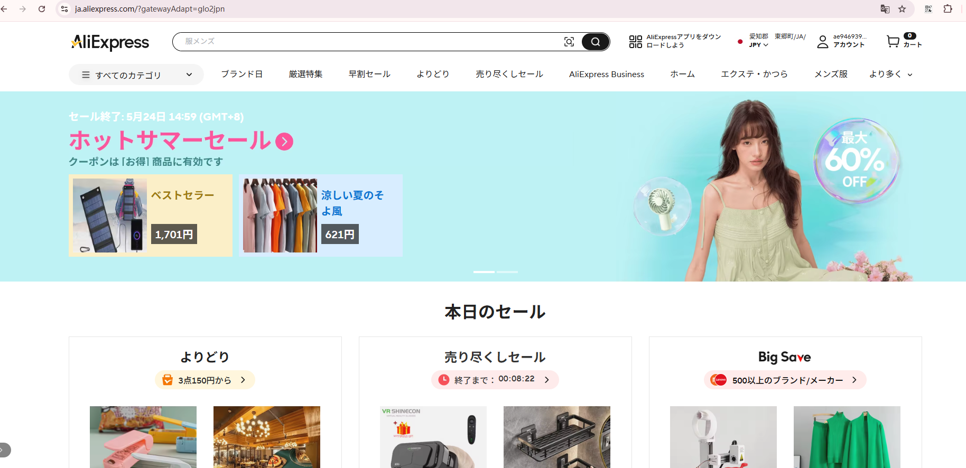Click the Japan flag dot icon
The width and height of the screenshot is (966, 468).
click(x=740, y=41)
